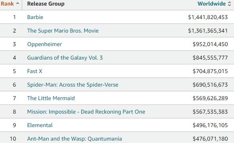Open Ant-Man and the Wasp: Quantumania
The width and height of the screenshot is (234, 143).
coord(74,139)
